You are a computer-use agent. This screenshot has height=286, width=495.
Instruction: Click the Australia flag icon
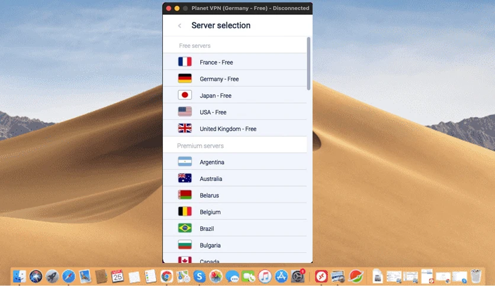click(x=185, y=178)
